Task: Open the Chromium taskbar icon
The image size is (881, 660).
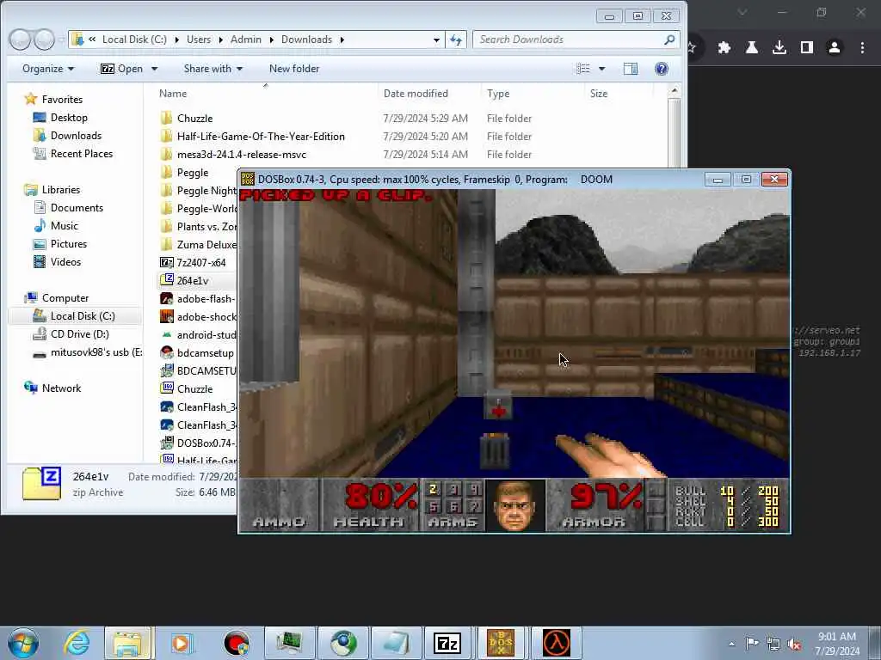Action: click(343, 643)
